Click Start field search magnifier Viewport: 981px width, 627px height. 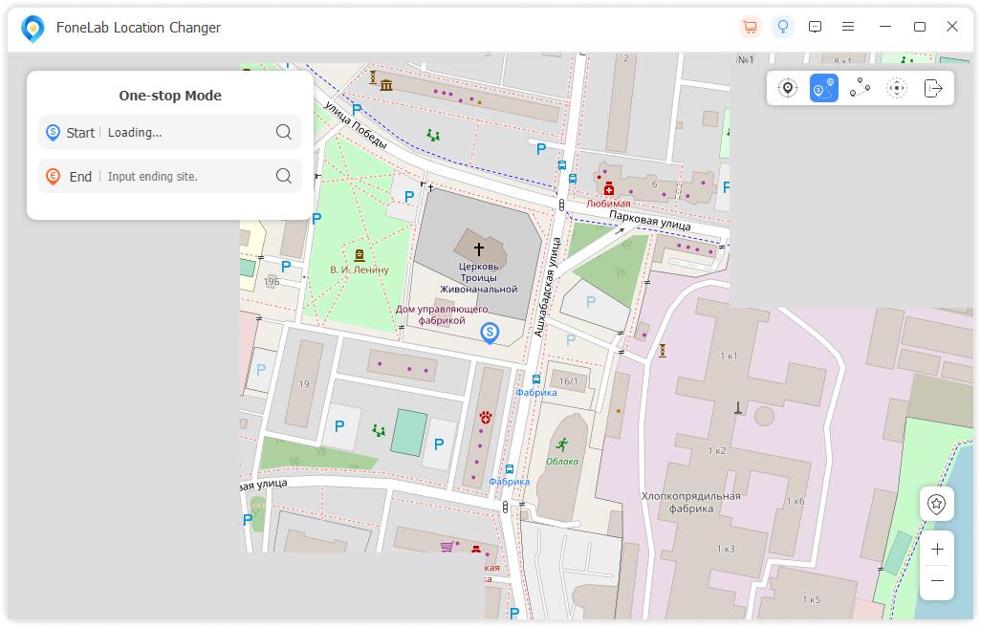pyautogui.click(x=284, y=132)
